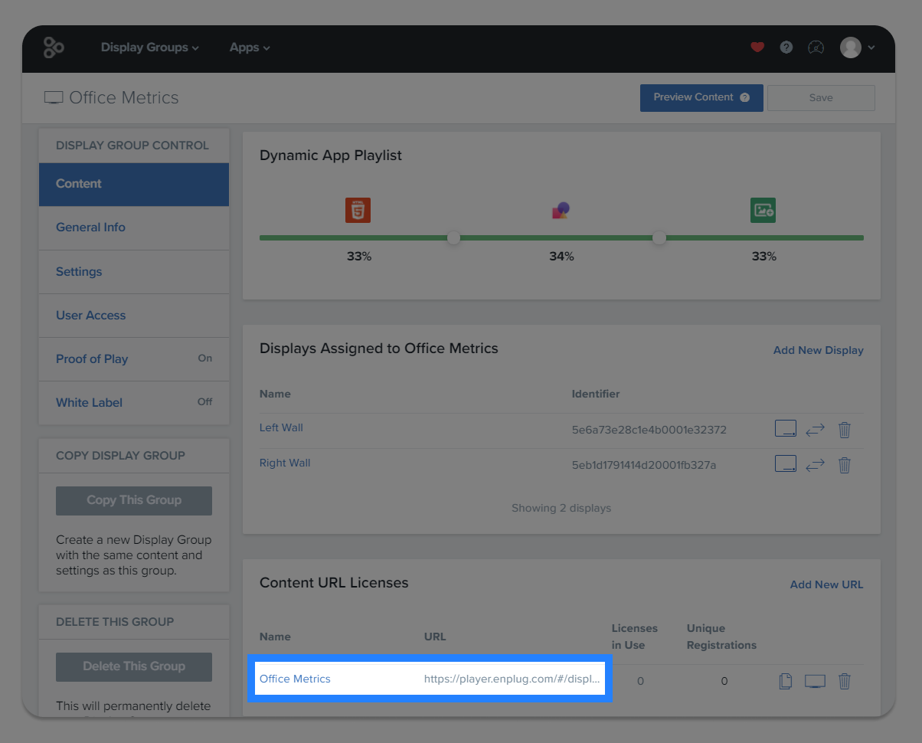Click the screen icon for Right Wall

point(786,464)
